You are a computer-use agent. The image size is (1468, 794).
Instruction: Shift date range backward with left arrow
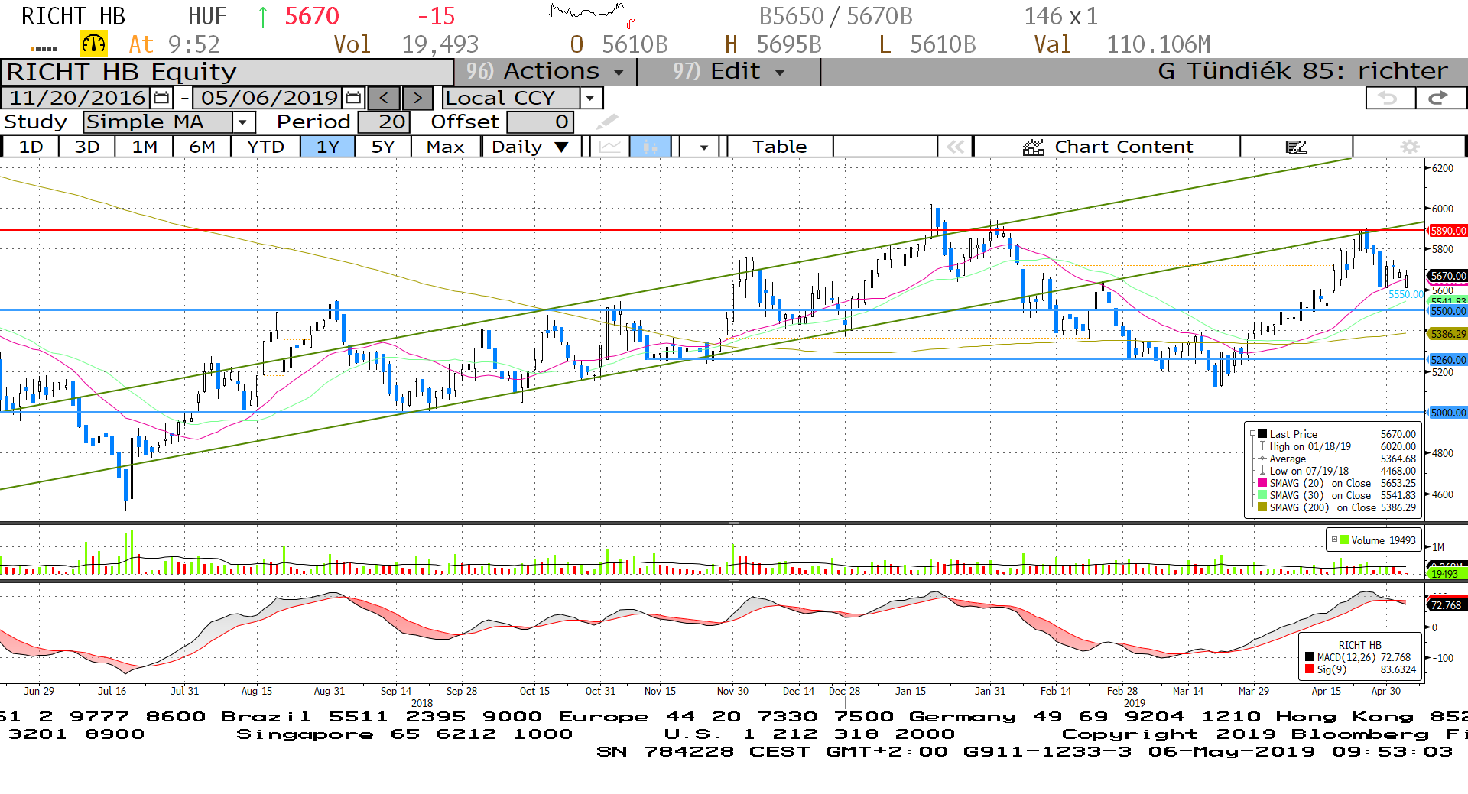tap(384, 98)
